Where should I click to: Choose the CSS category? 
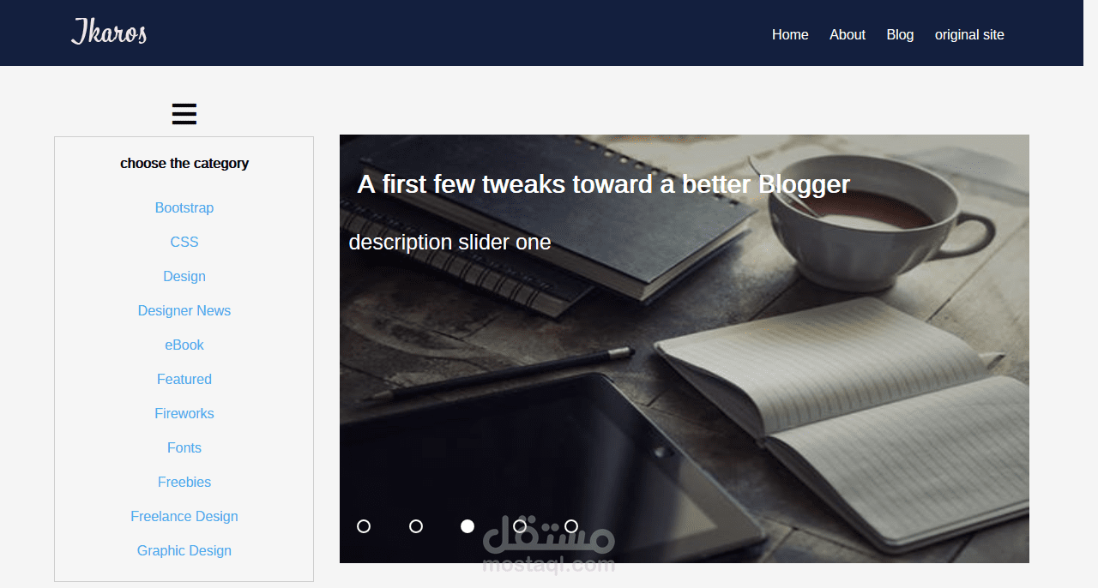tap(184, 243)
